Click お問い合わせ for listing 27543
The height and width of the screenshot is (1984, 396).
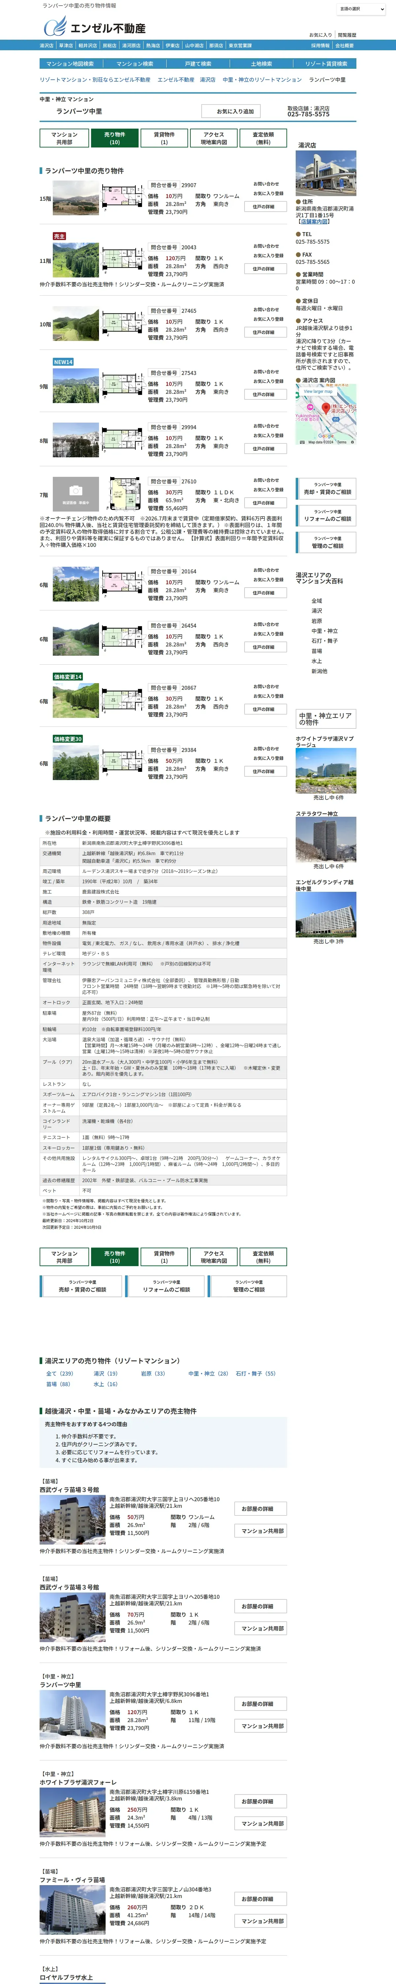click(266, 371)
